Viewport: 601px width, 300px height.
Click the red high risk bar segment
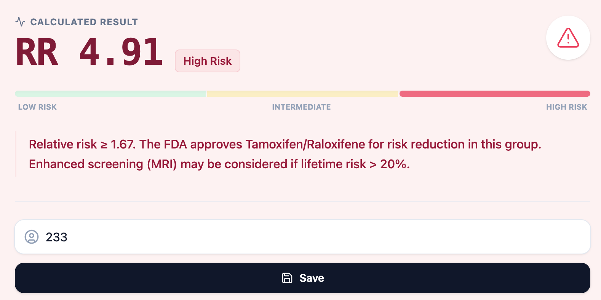click(494, 94)
